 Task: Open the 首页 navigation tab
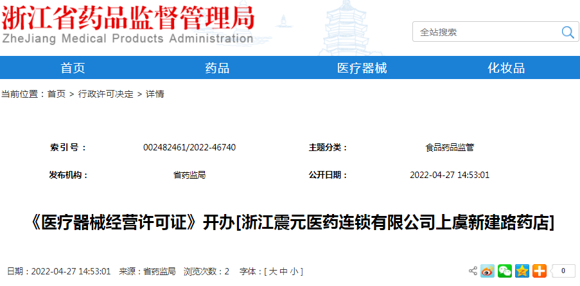click(x=73, y=68)
